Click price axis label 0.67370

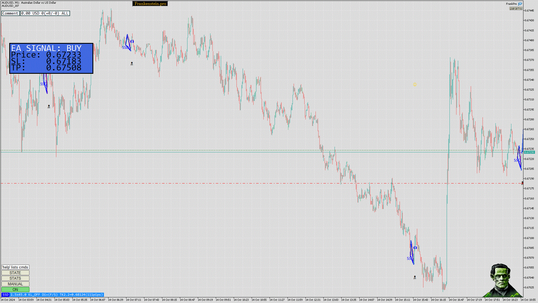[x=529, y=60]
